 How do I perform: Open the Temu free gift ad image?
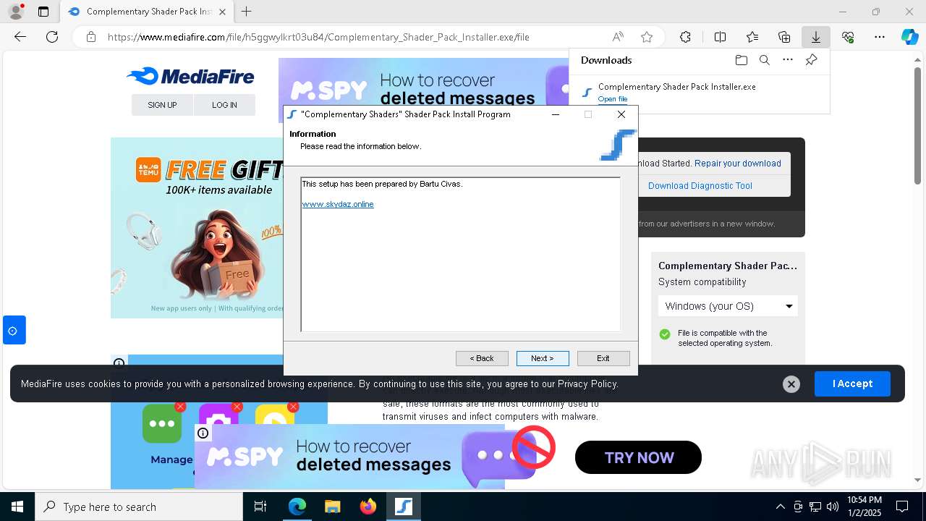196,228
